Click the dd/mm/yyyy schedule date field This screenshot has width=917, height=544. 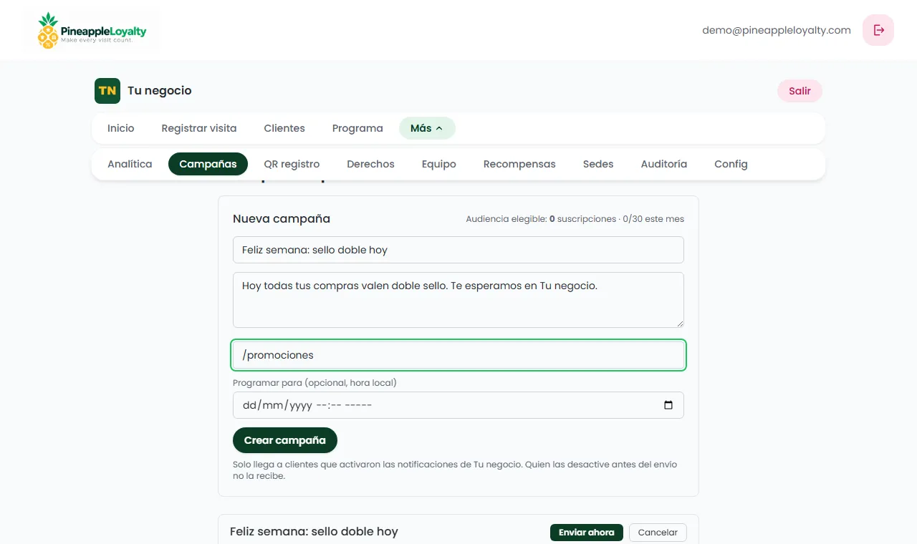pos(458,405)
